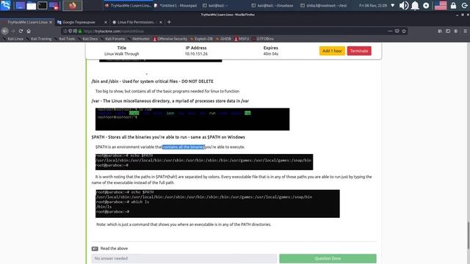Switch to kali@kali linuxbase terminal in taskbar
This screenshot has height=264, width=470.
click(272, 5)
